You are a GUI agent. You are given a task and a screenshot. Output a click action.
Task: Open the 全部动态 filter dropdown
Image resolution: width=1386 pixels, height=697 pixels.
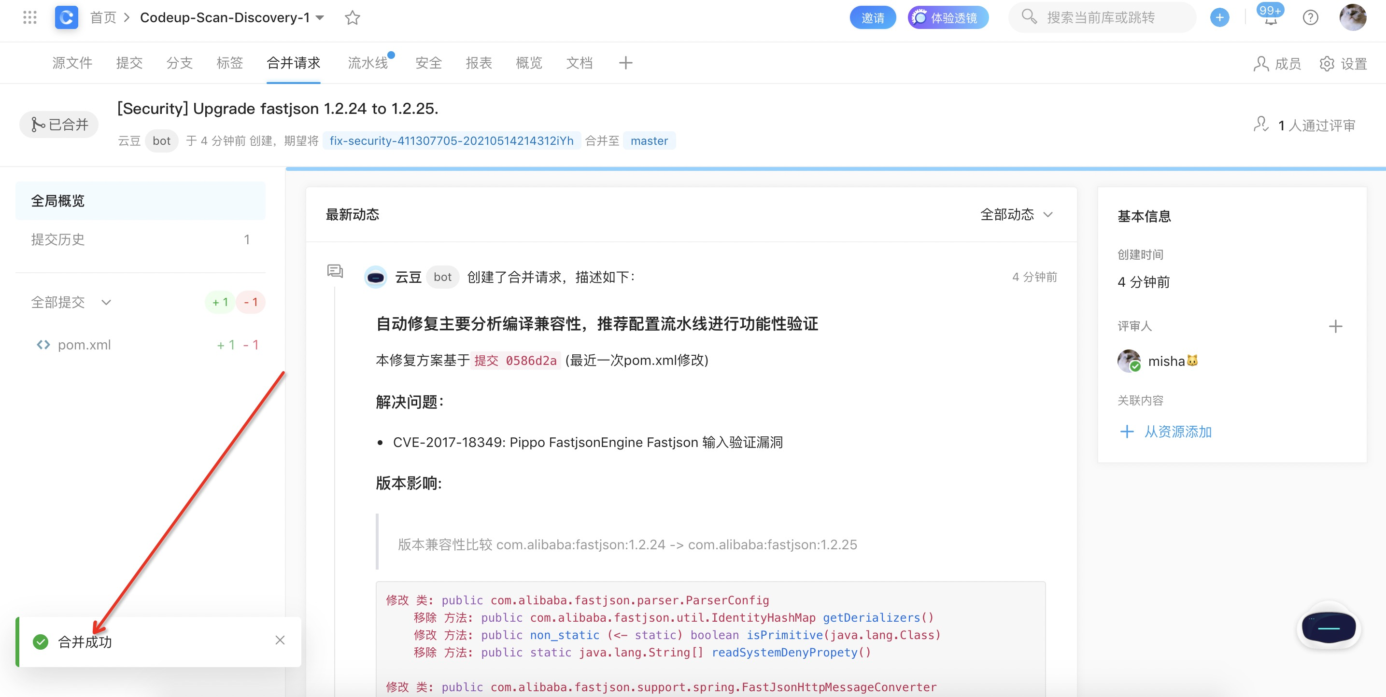point(1017,215)
